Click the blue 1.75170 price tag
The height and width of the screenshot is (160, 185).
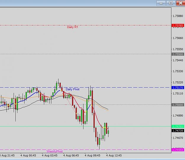point(178,88)
